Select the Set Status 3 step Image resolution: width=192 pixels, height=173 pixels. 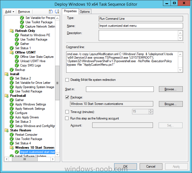tap(23, 122)
